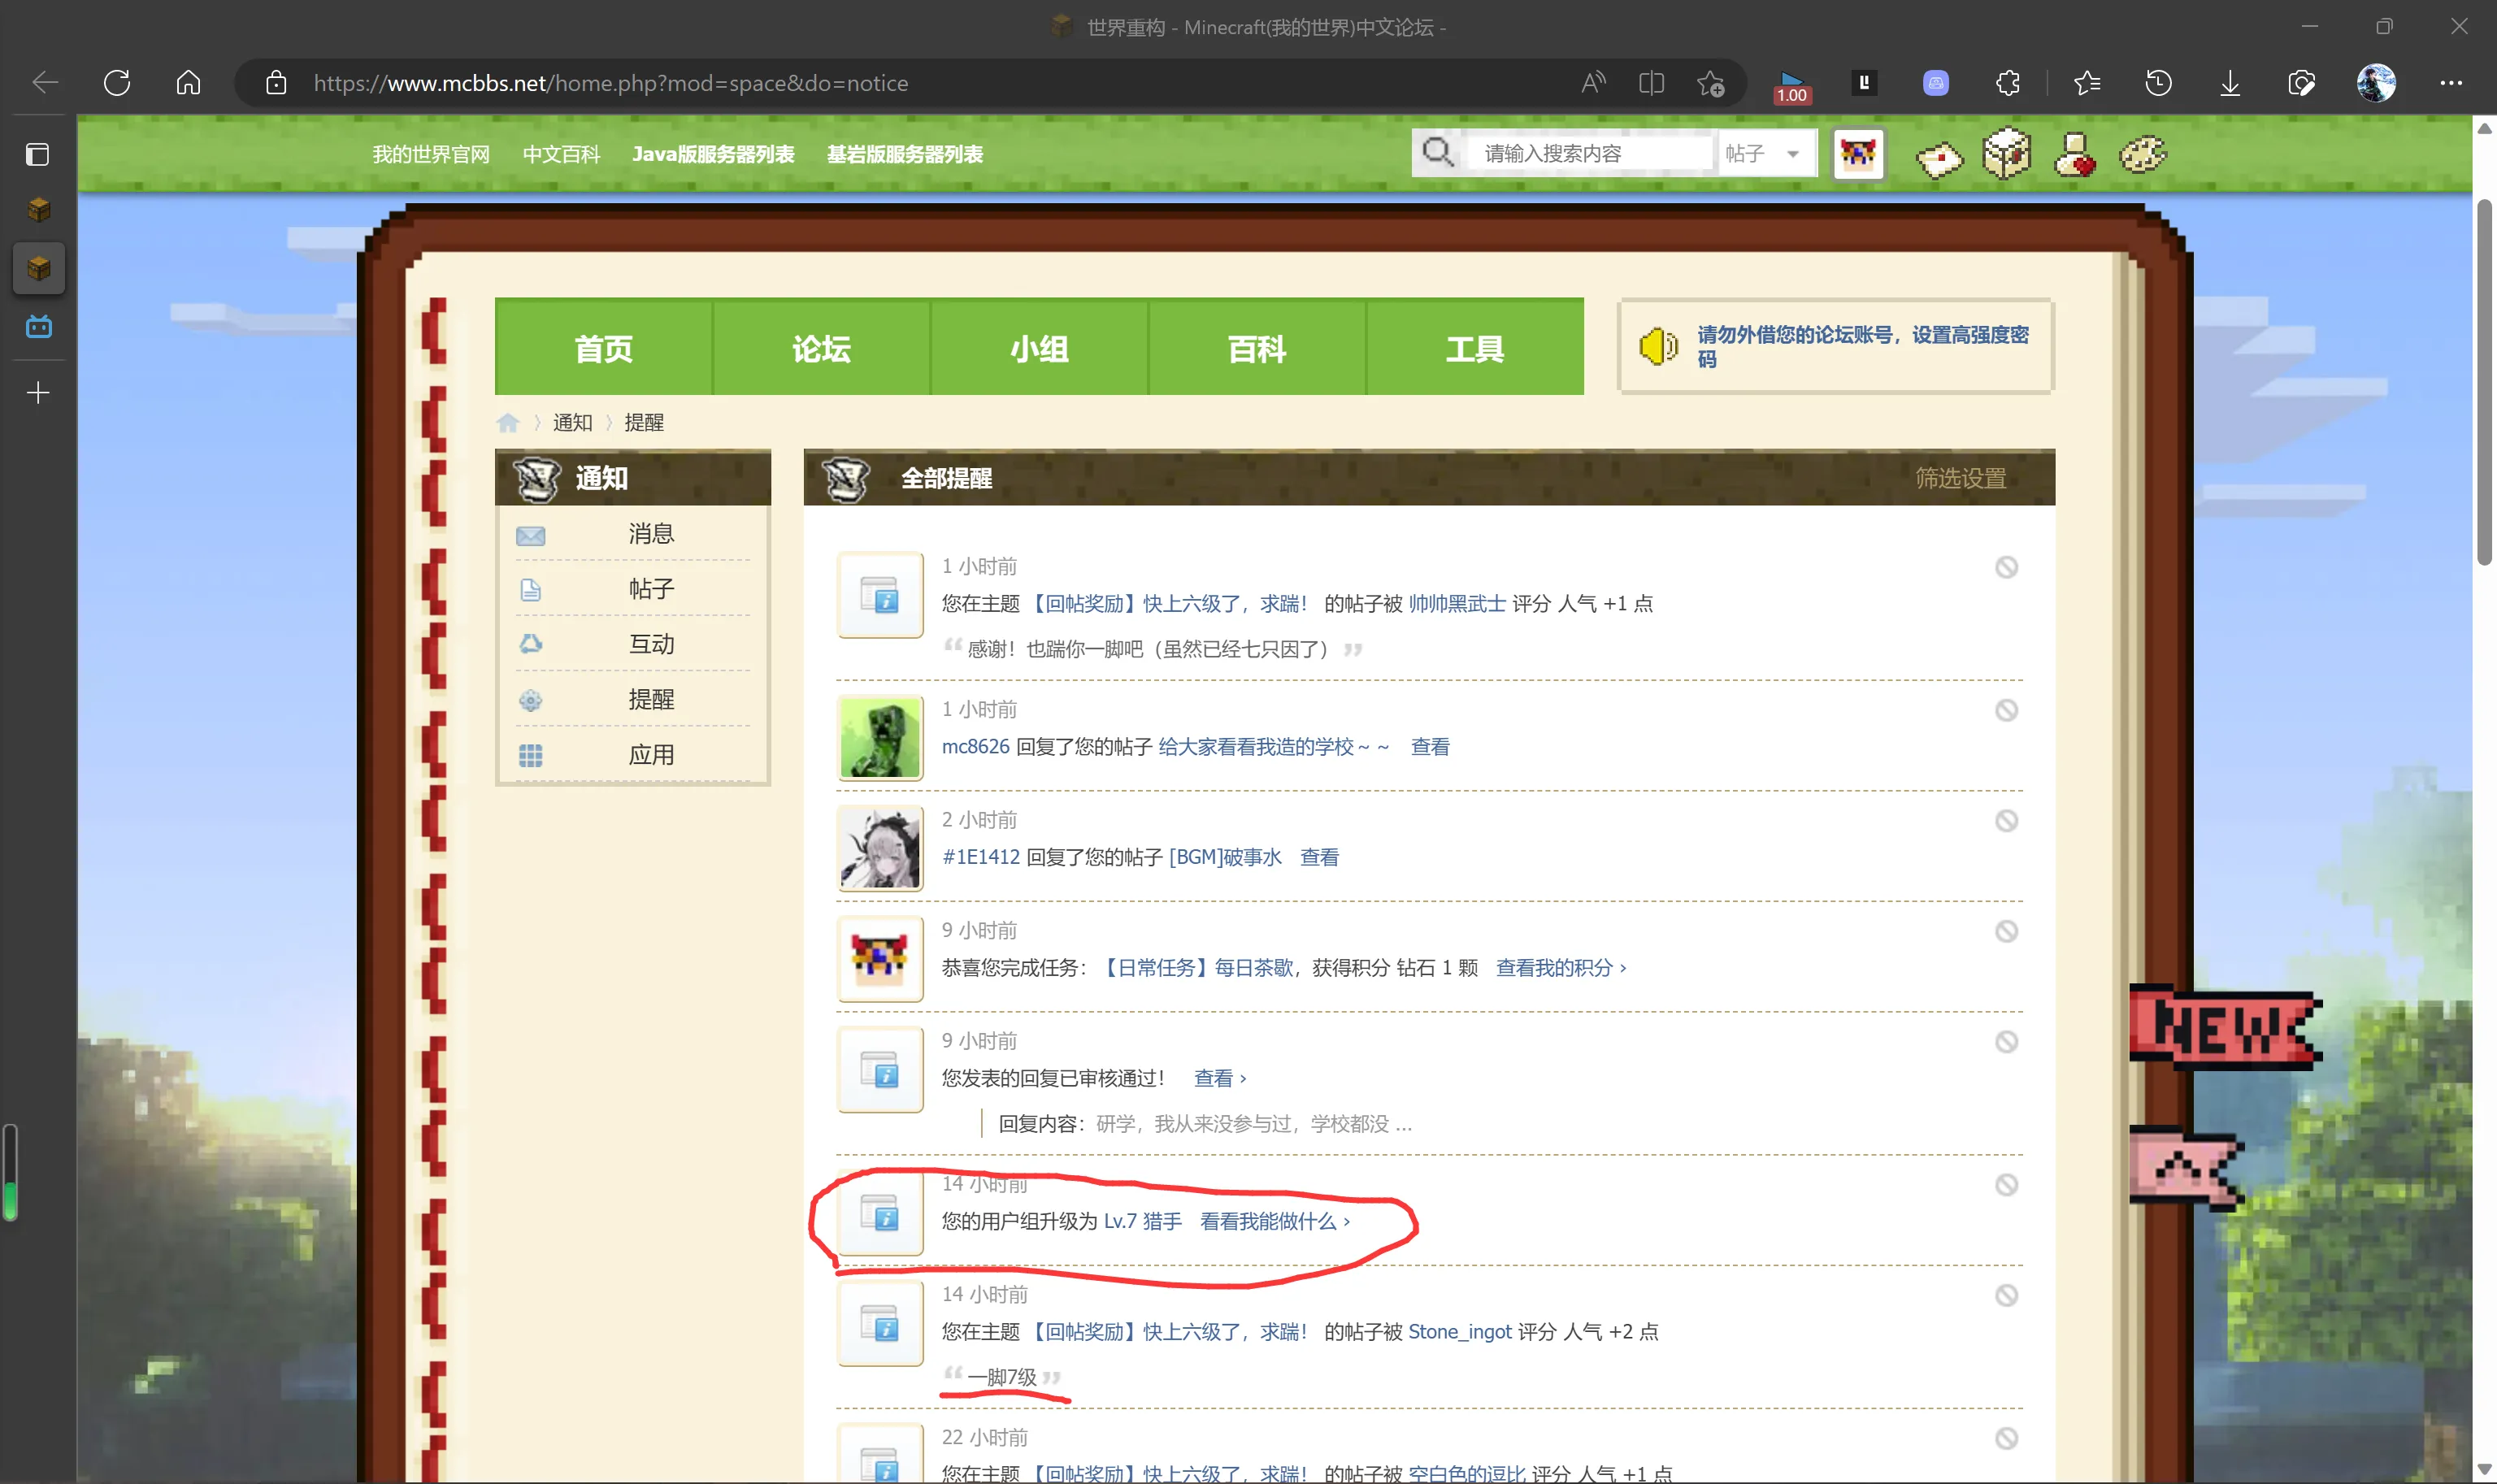Toggle vertical tabs panel icon
This screenshot has width=2497, height=1484.
(38, 155)
